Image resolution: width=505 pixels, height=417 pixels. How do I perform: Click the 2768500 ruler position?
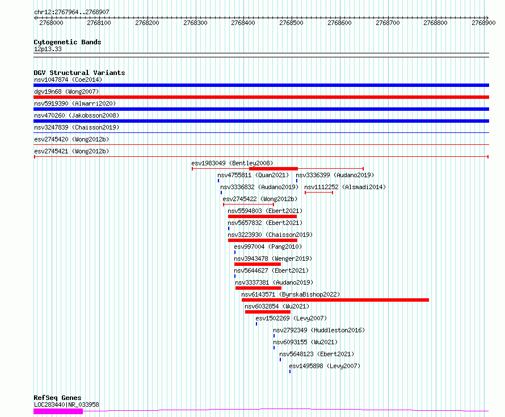[291, 23]
